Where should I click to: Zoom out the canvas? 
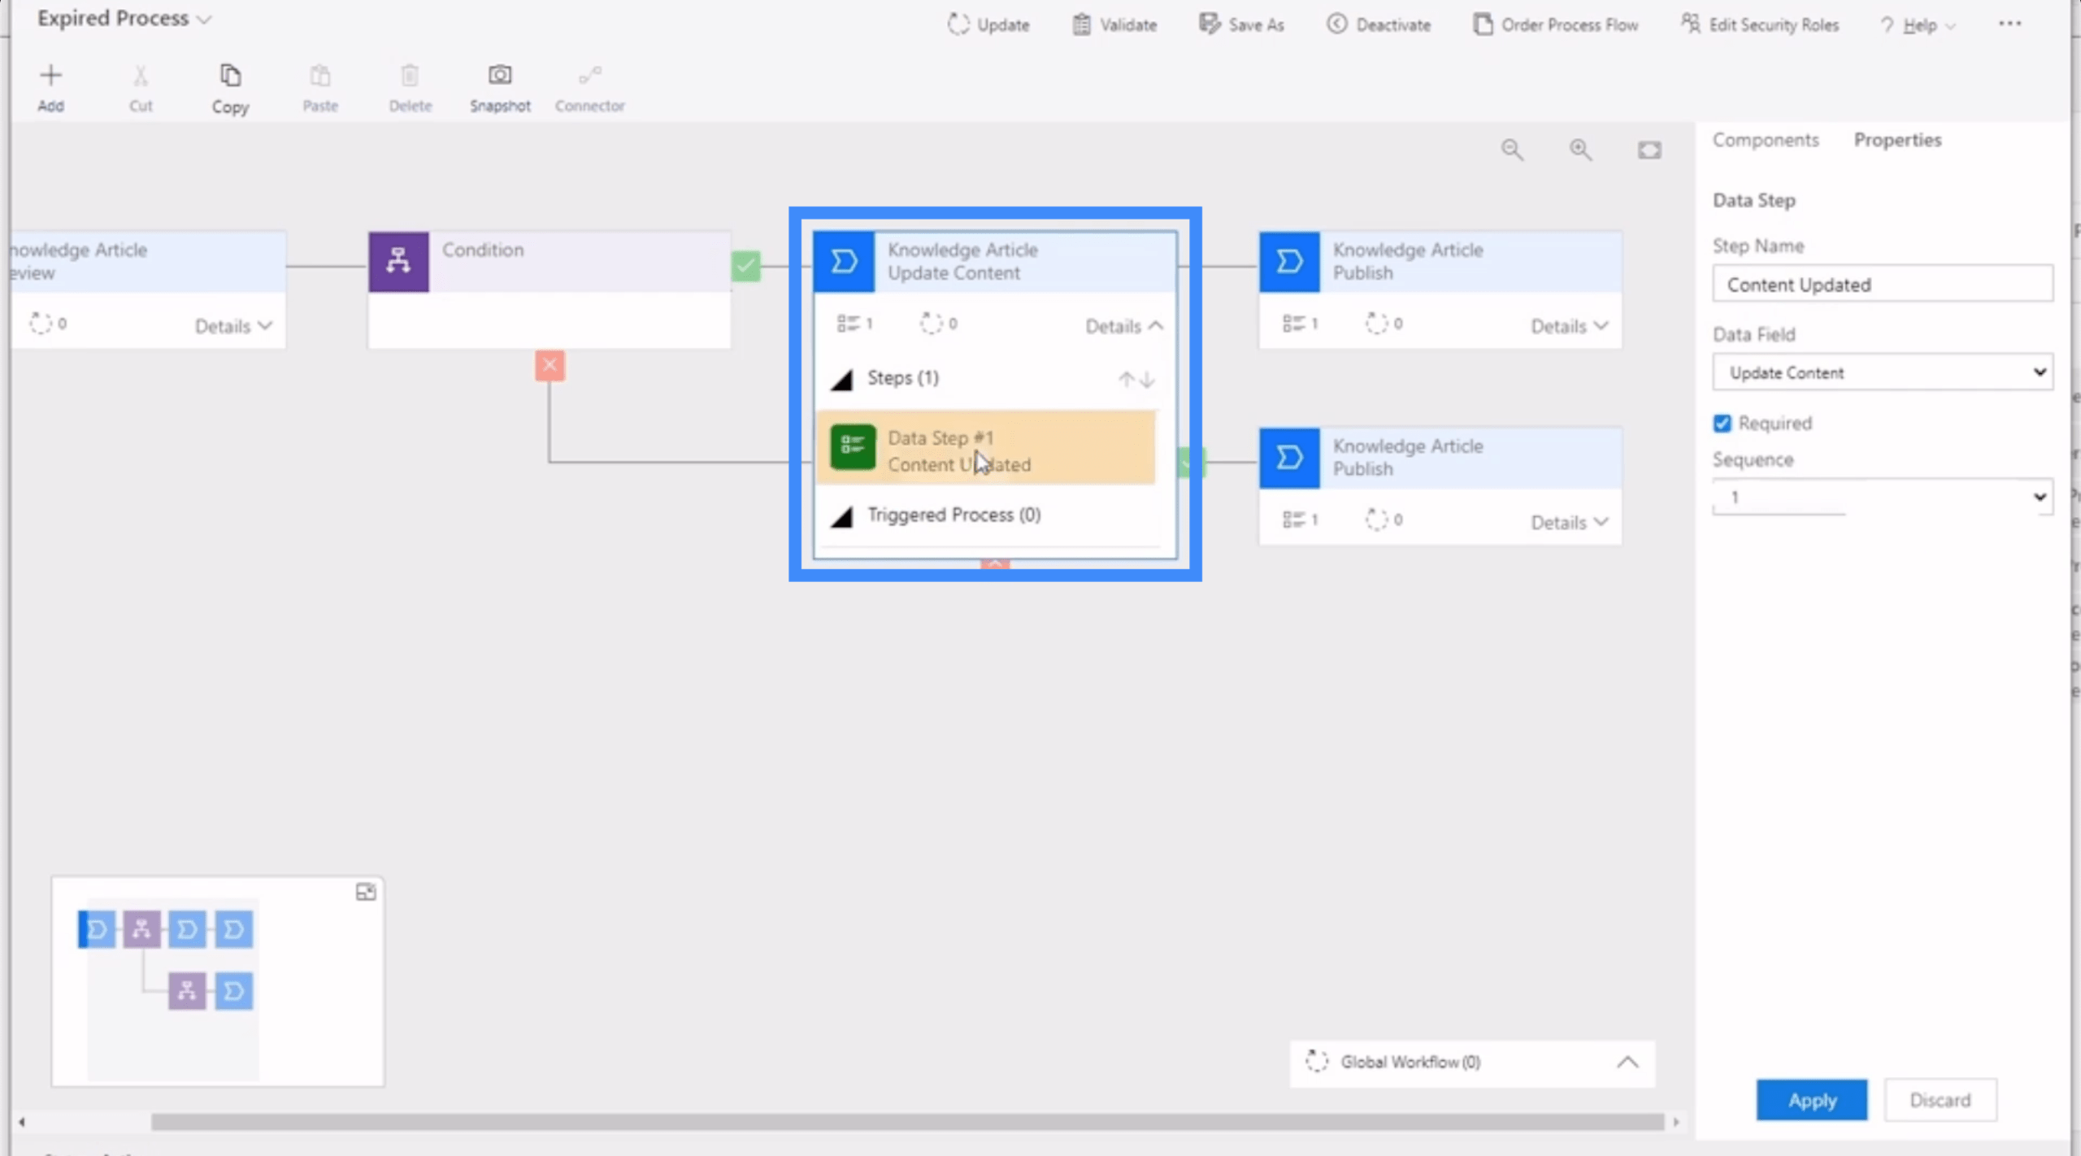pos(1512,150)
